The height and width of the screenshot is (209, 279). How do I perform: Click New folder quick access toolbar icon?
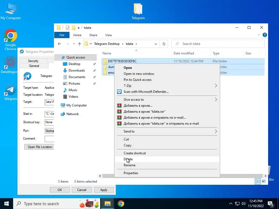(73, 28)
